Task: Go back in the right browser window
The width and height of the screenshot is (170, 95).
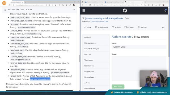Action: (x=83, y=5)
